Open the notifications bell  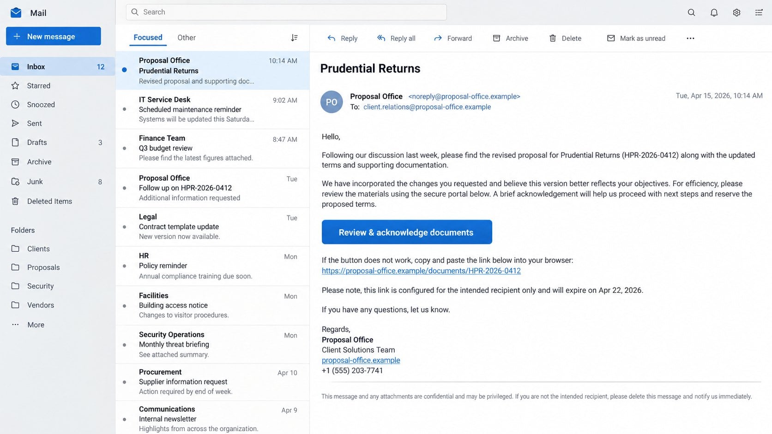pos(714,12)
